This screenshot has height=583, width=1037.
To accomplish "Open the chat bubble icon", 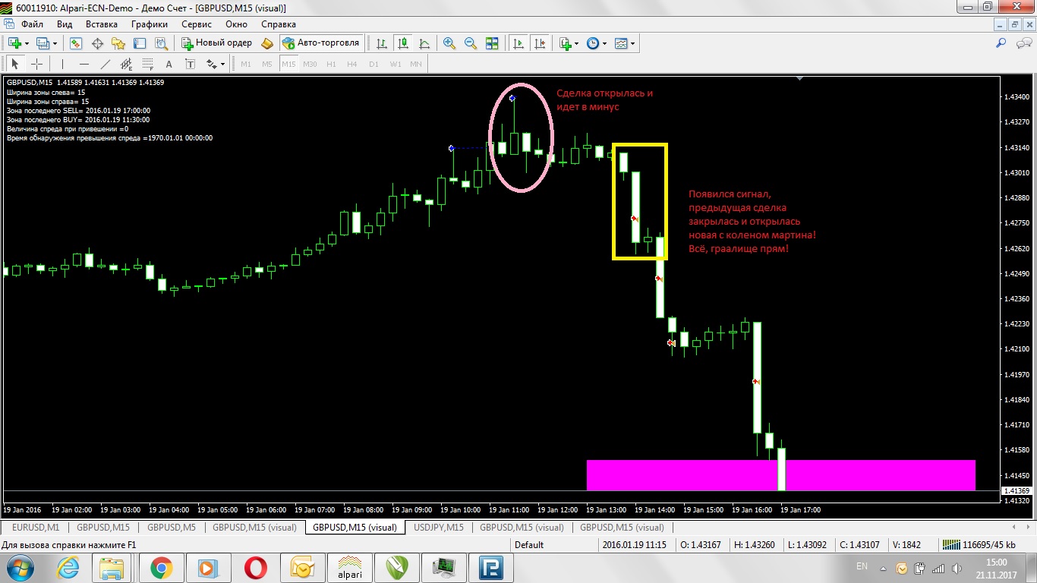I will click(1022, 43).
